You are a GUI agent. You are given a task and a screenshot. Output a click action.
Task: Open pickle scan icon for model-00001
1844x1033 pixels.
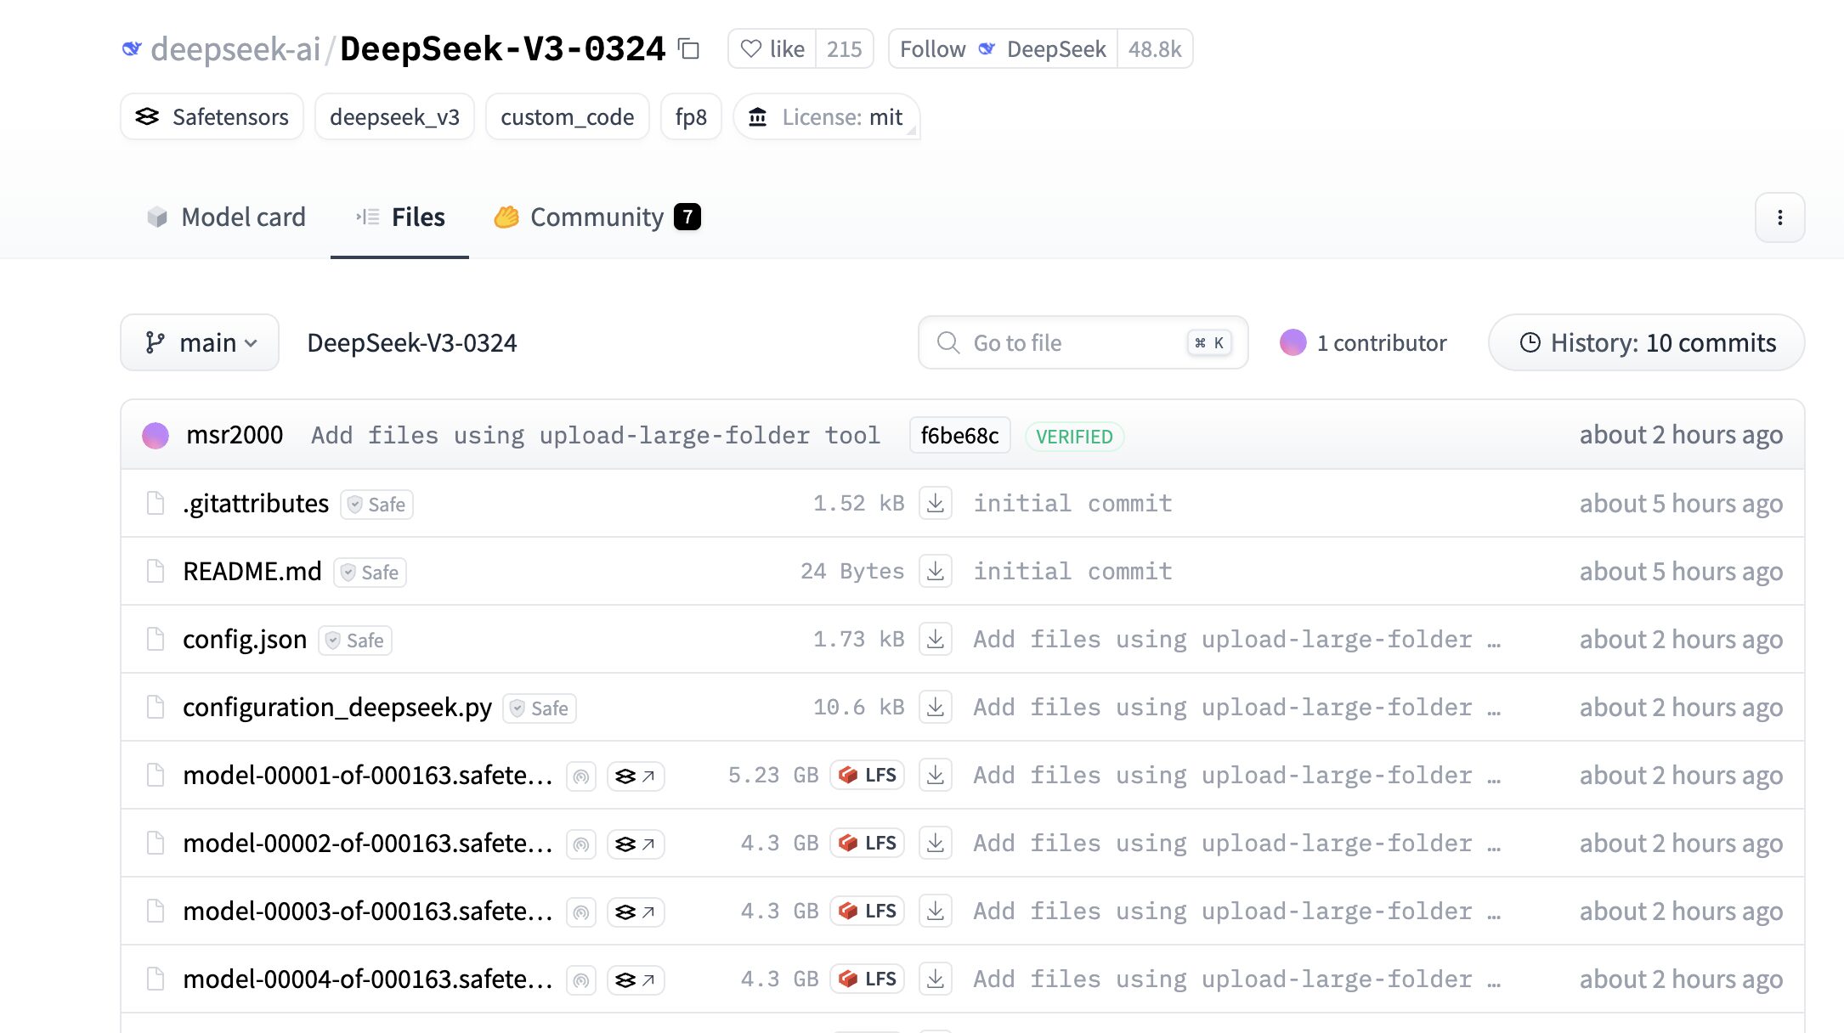tap(581, 776)
